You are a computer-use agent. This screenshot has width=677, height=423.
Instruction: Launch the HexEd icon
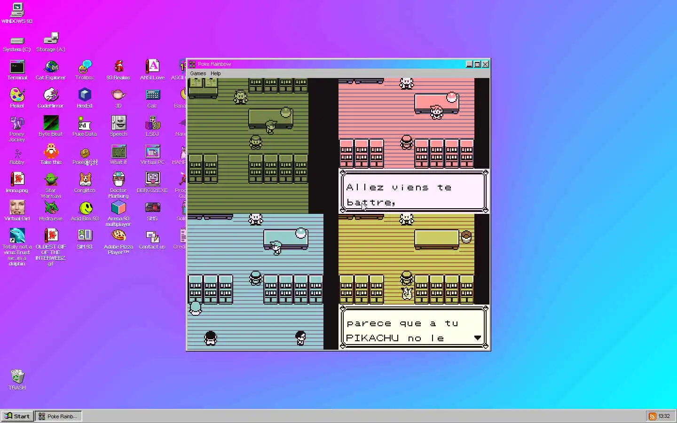tap(85, 99)
